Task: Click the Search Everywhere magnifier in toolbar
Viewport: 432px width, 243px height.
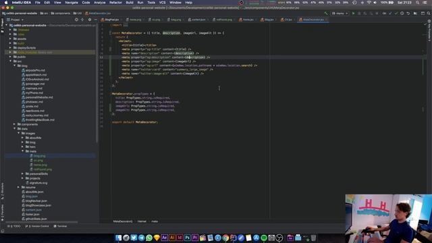Action: 429,13
